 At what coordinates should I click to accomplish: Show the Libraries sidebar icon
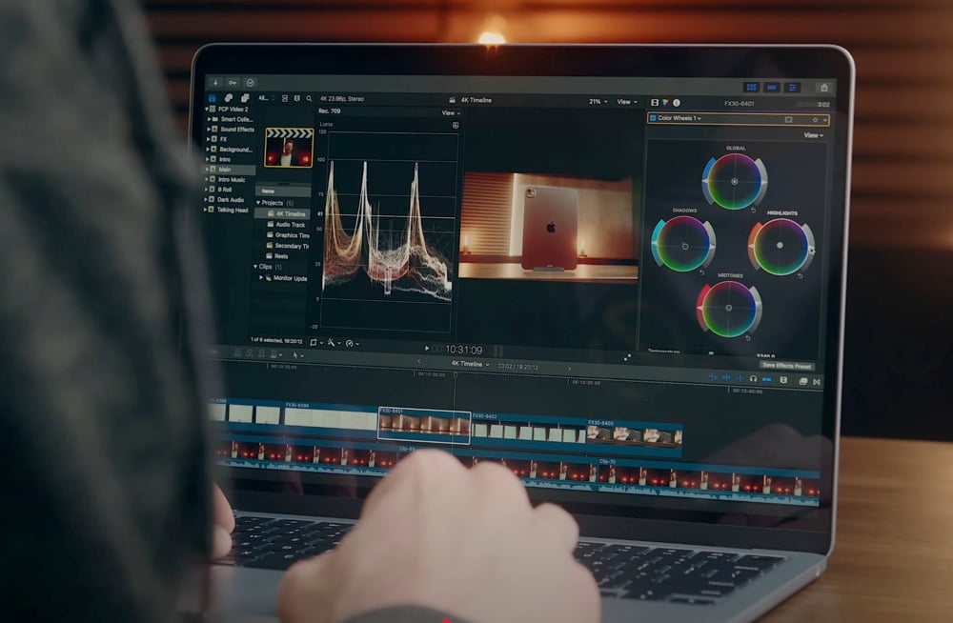pos(213,97)
